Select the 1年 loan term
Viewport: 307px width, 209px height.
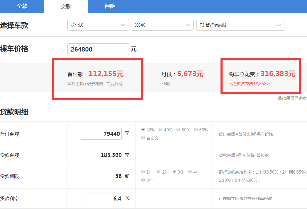143,172
